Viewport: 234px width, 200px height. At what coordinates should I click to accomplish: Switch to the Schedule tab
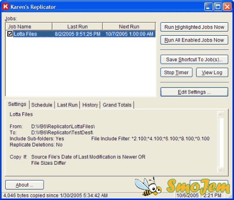tap(42, 105)
